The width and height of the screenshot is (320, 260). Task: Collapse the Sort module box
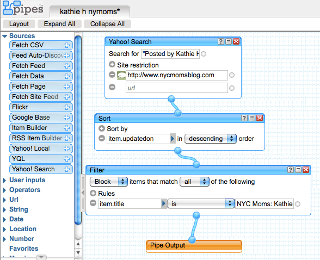[252, 118]
